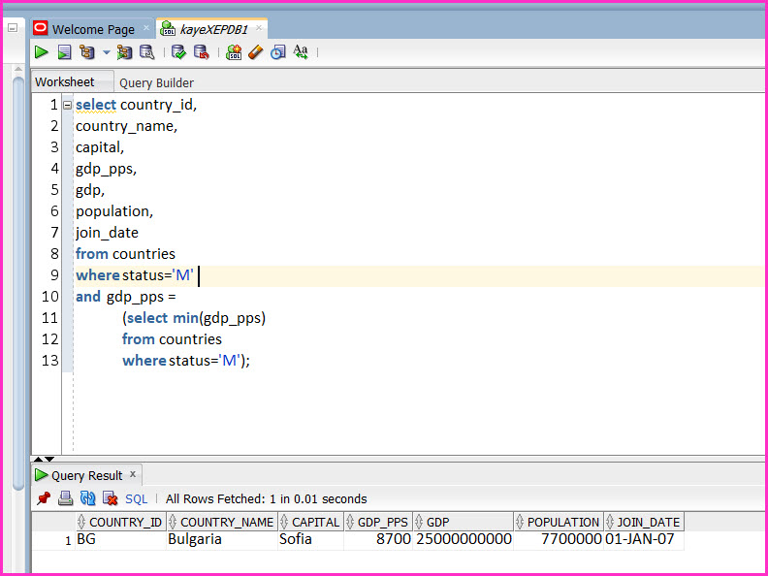Select the 8700 GDP_PPS cell
The image size is (768, 576).
(x=378, y=539)
